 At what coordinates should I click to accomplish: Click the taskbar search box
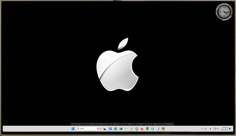(89, 129)
